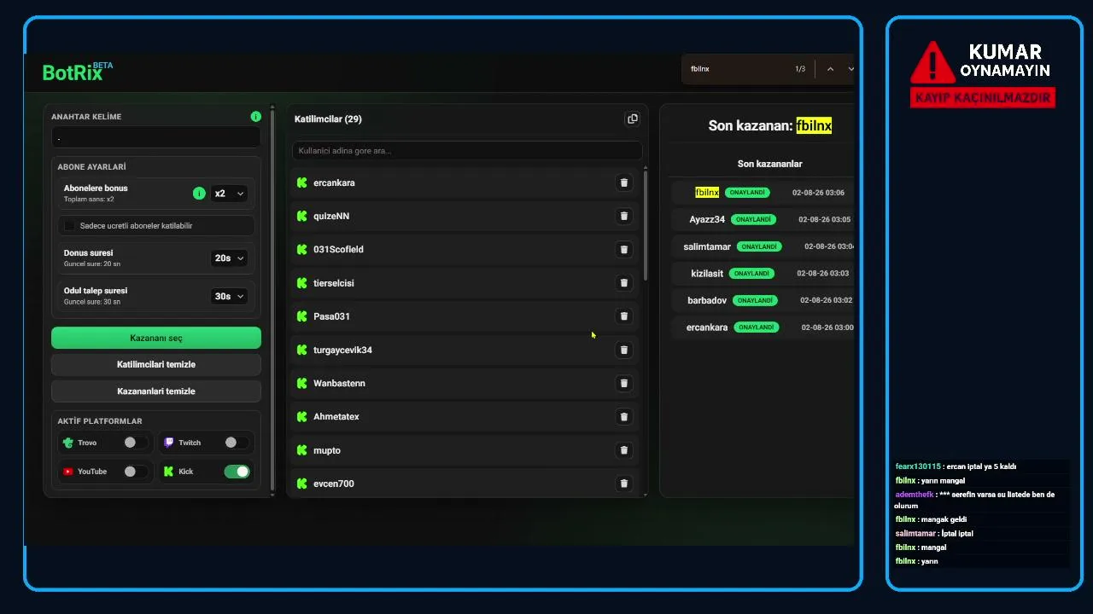Screen dimensions: 1093x614
Task: Click the participants list scrollbar
Action: coord(646,225)
